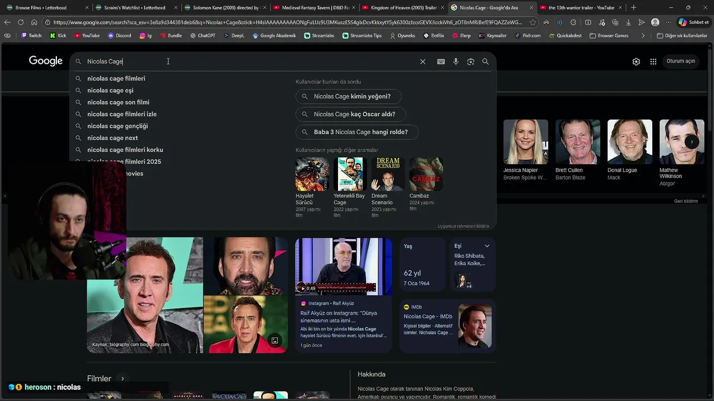Click the browser address bar URL
714x401 pixels.
pos(287,22)
